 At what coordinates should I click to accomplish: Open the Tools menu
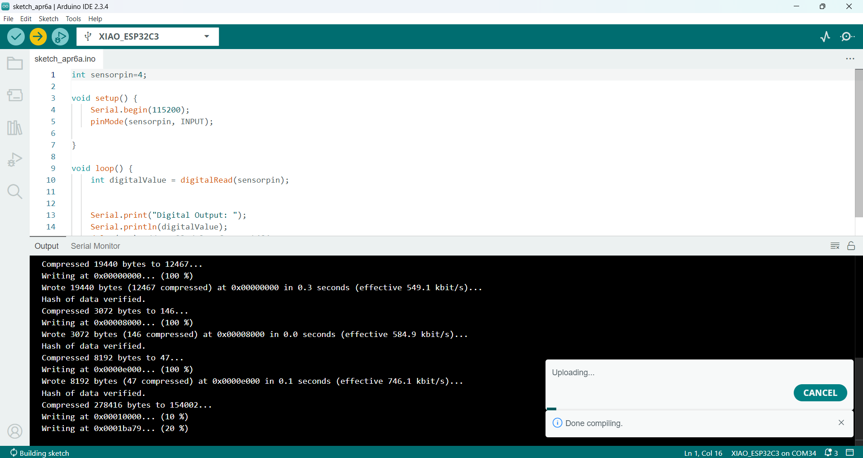click(73, 19)
